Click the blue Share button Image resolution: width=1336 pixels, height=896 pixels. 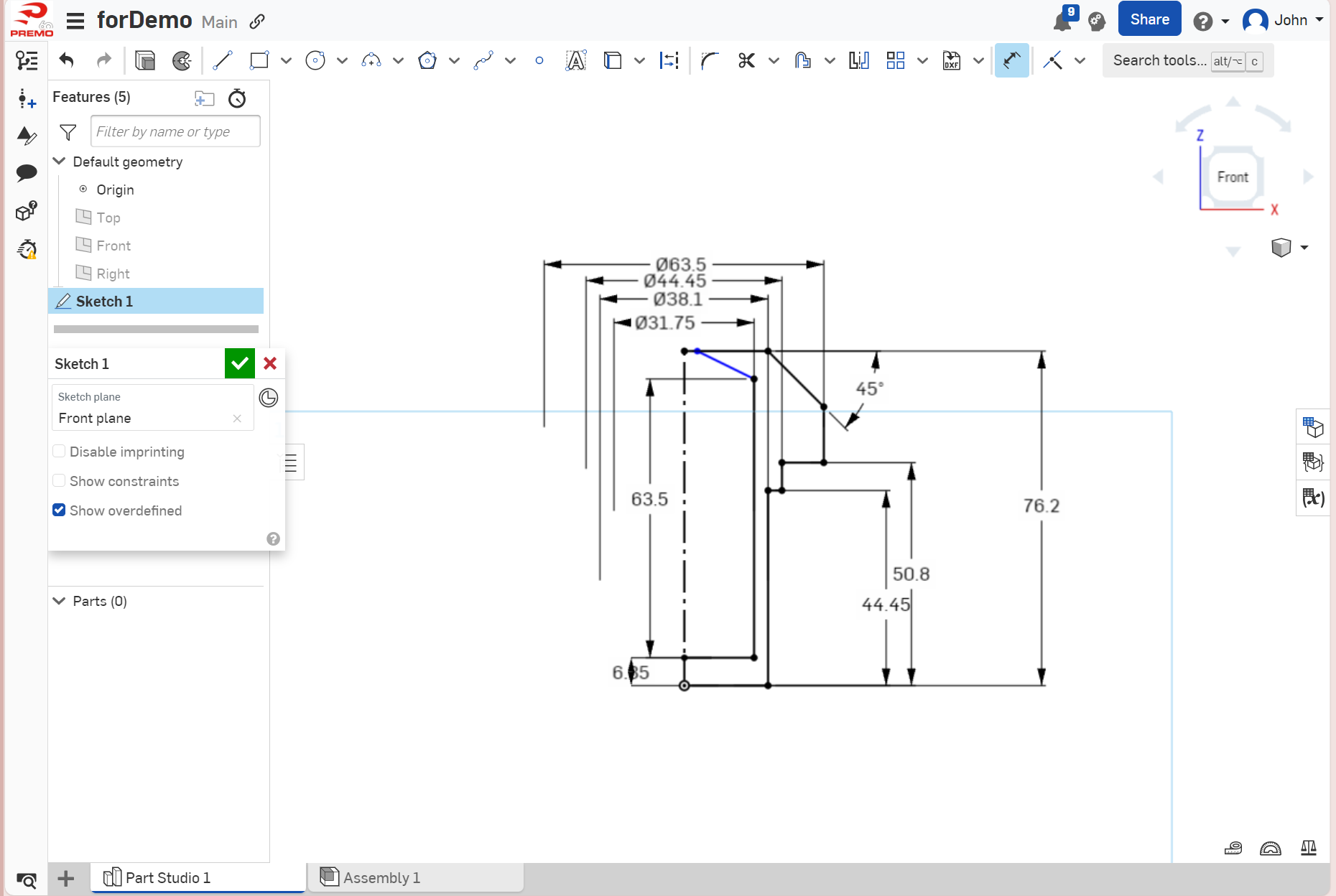coord(1149,20)
